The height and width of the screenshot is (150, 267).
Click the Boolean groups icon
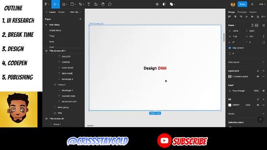tap(171, 4)
